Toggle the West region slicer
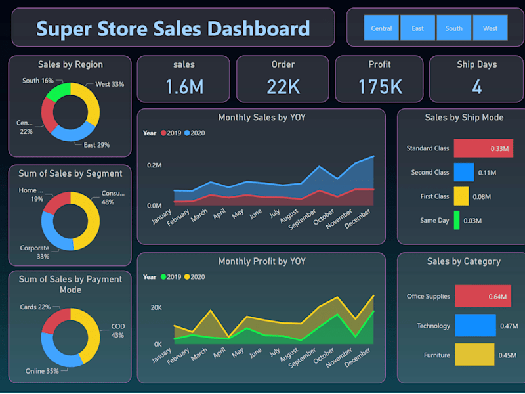Screen dimensions: 525x394 (490, 28)
